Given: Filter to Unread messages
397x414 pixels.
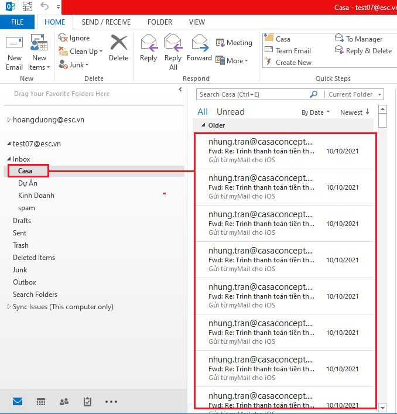Looking at the screenshot, I should point(231,112).
